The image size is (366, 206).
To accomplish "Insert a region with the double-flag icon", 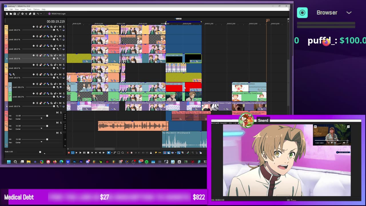I will pyautogui.click(x=160, y=153).
